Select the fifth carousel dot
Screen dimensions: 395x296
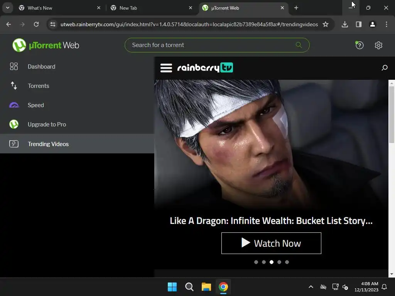[x=287, y=262]
